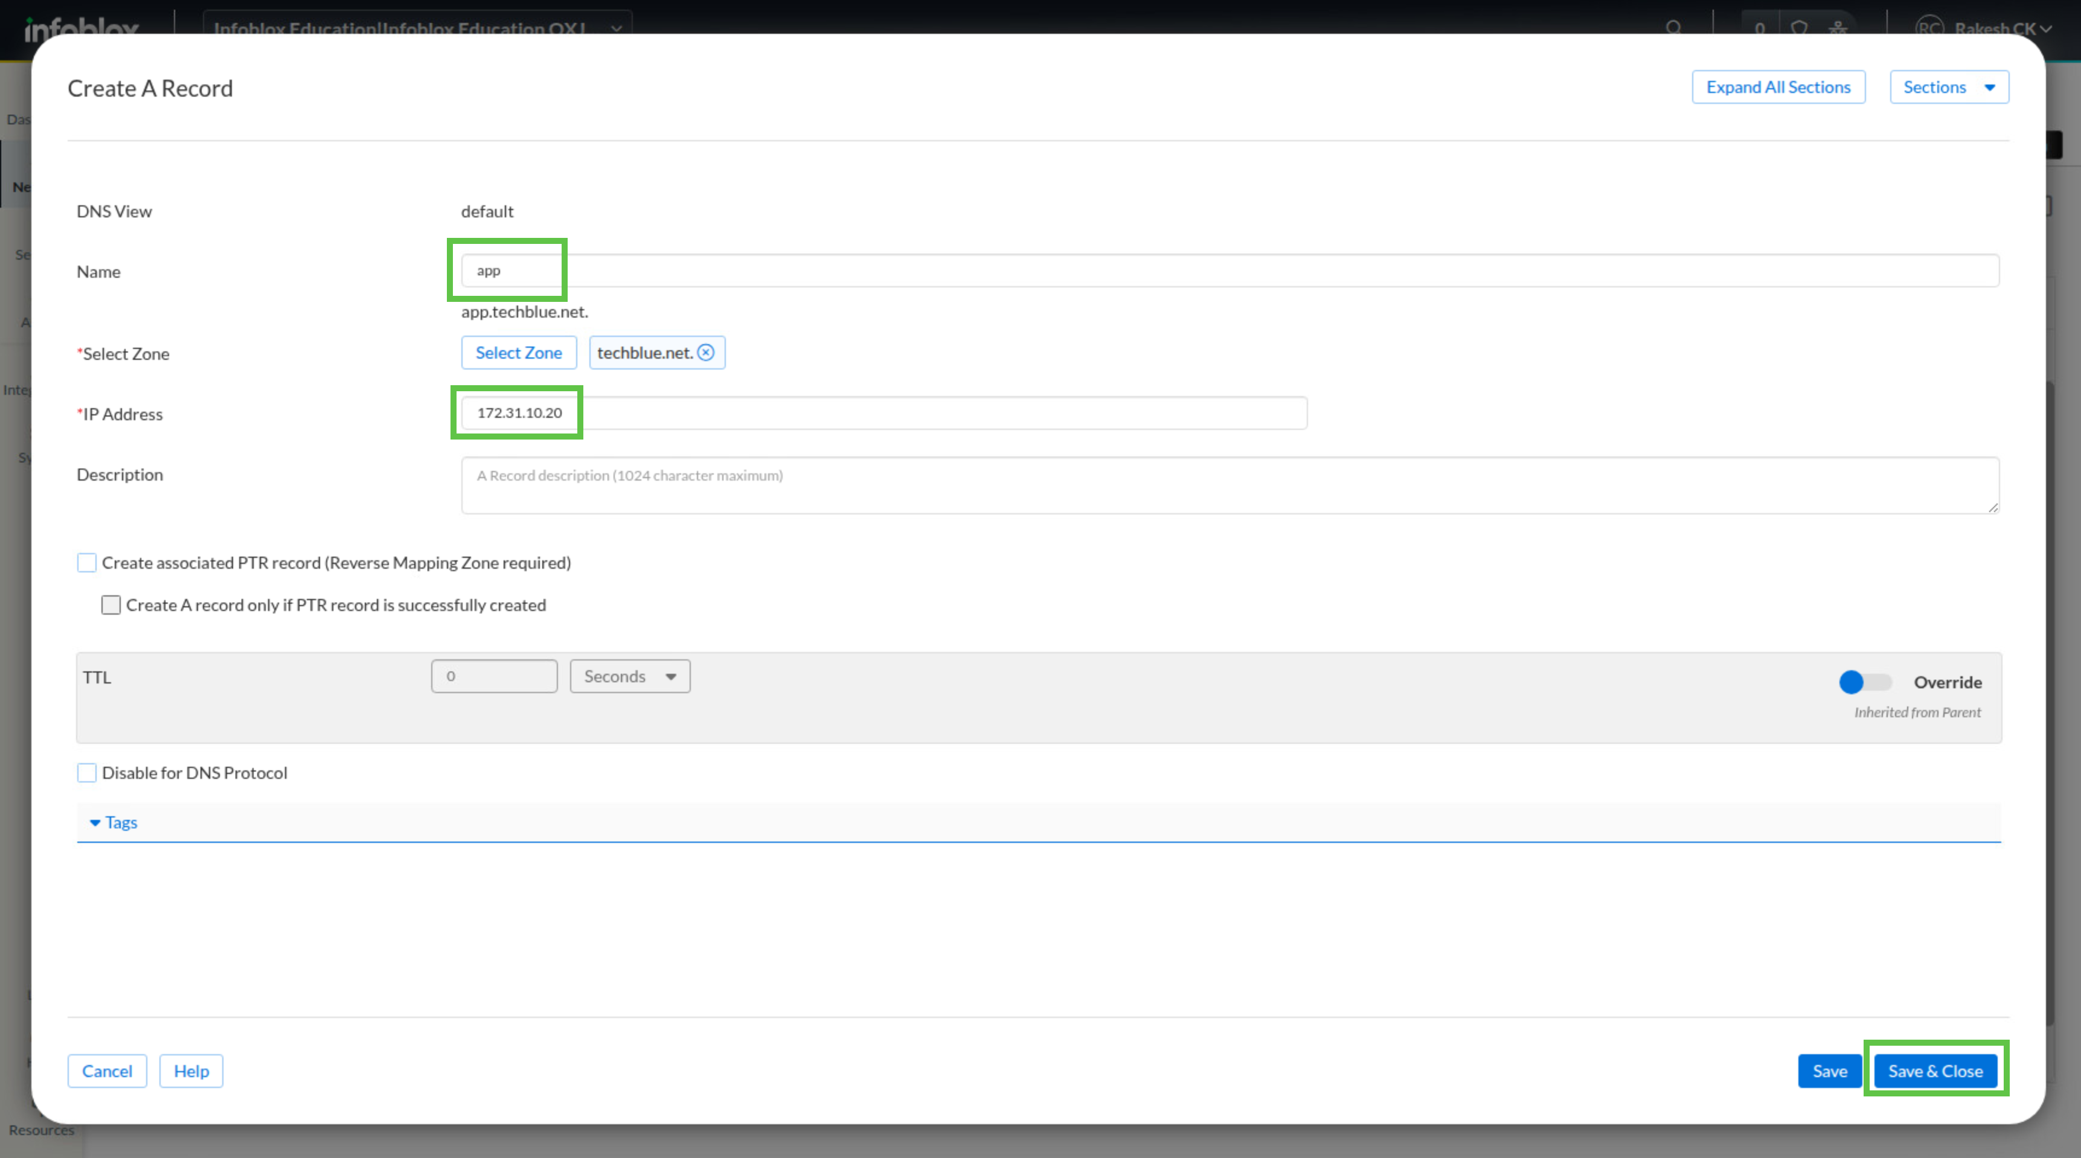Click the IP Address field showing 172.31.10.20
This screenshot has height=1158, width=2081.
click(x=883, y=412)
